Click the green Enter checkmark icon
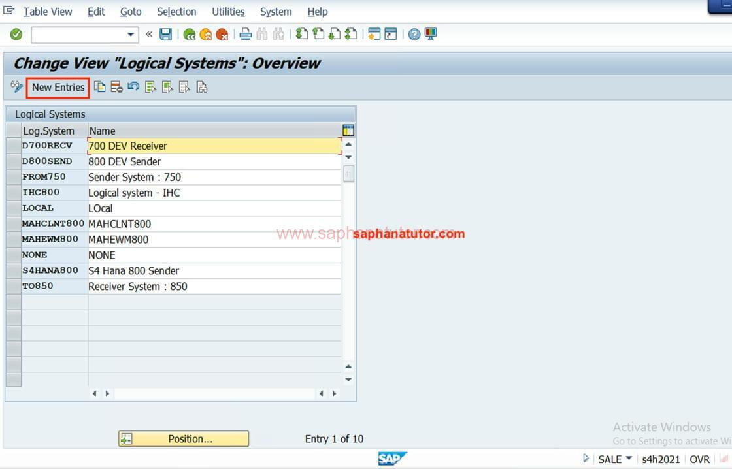 [x=16, y=35]
